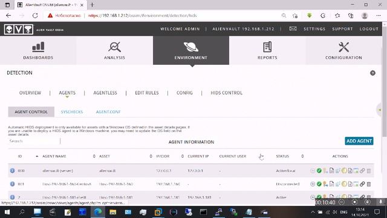Image resolution: width=387 pixels, height=218 pixels.
Task: Pause the screen recording overlay
Action: [342, 202]
